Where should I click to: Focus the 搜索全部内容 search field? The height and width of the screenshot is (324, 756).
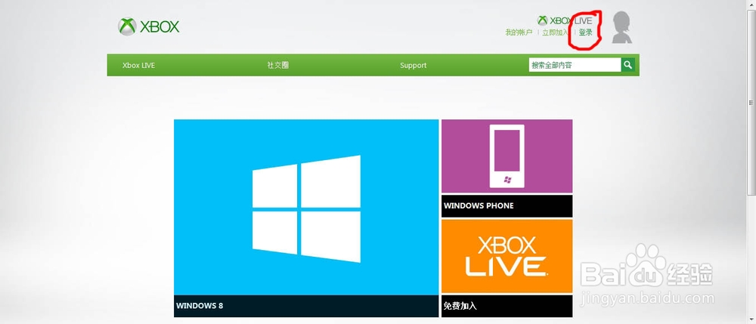click(575, 64)
